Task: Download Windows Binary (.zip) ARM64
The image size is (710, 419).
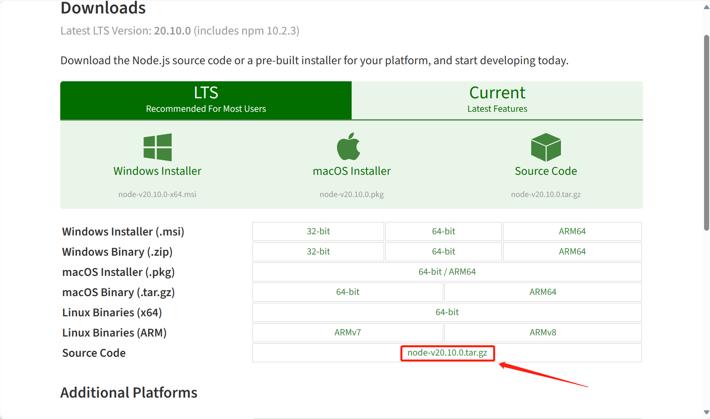Action: coord(572,252)
